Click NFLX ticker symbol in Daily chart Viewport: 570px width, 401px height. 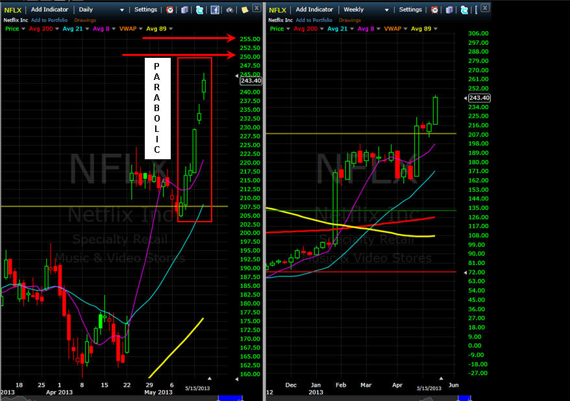point(13,10)
